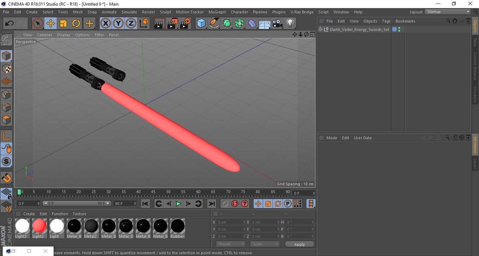Open the World coordinate dropdown
The image size is (479, 256).
[231, 244]
